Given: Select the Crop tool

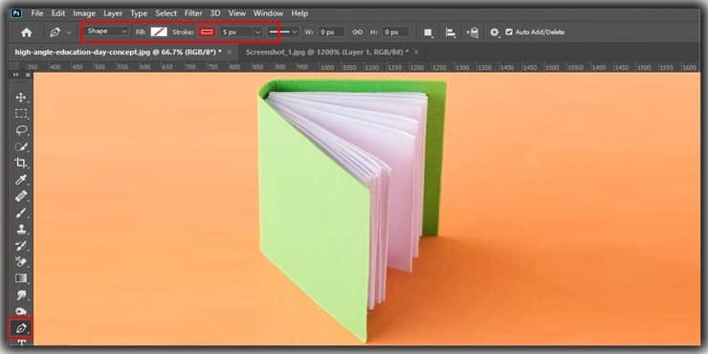Looking at the screenshot, I should pos(21,163).
